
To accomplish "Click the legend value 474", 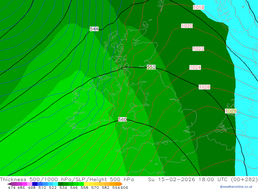I will (12, 187).
